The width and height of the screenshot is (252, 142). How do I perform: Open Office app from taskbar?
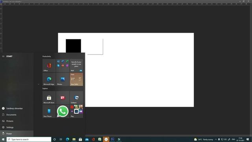(x=93, y=139)
